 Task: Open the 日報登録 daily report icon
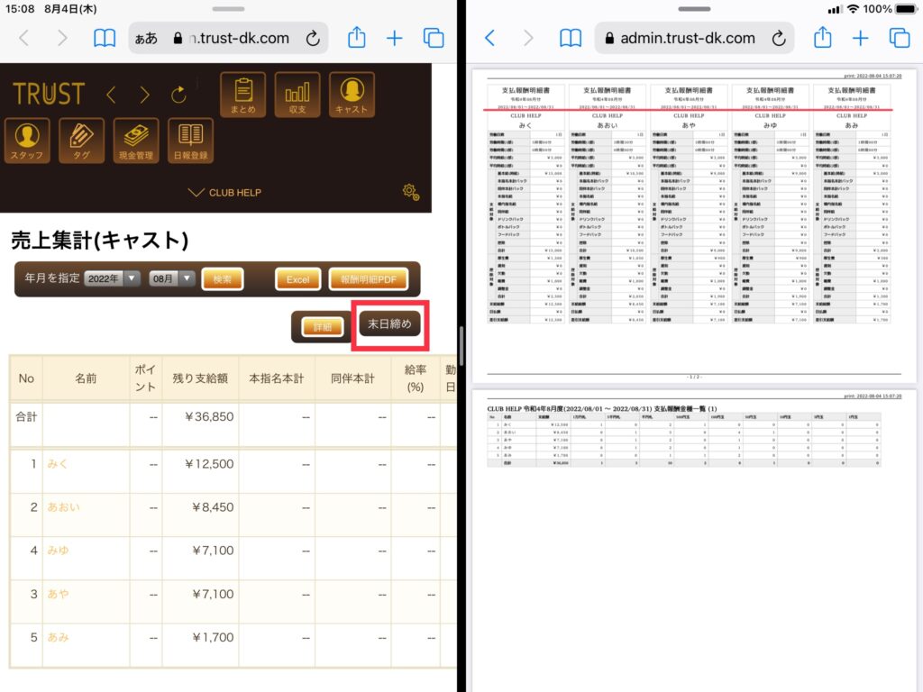pos(191,140)
